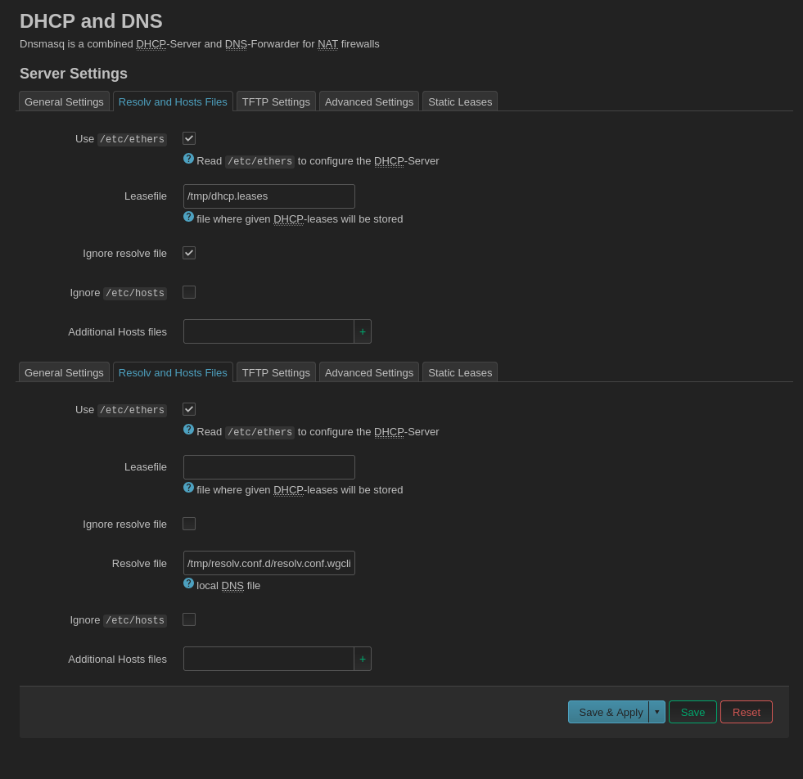Enable the unchecked Ignore resolve file box
The width and height of the screenshot is (803, 779).
pos(189,524)
